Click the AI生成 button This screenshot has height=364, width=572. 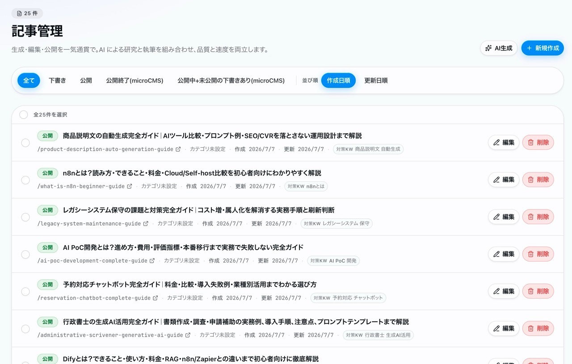pyautogui.click(x=499, y=48)
